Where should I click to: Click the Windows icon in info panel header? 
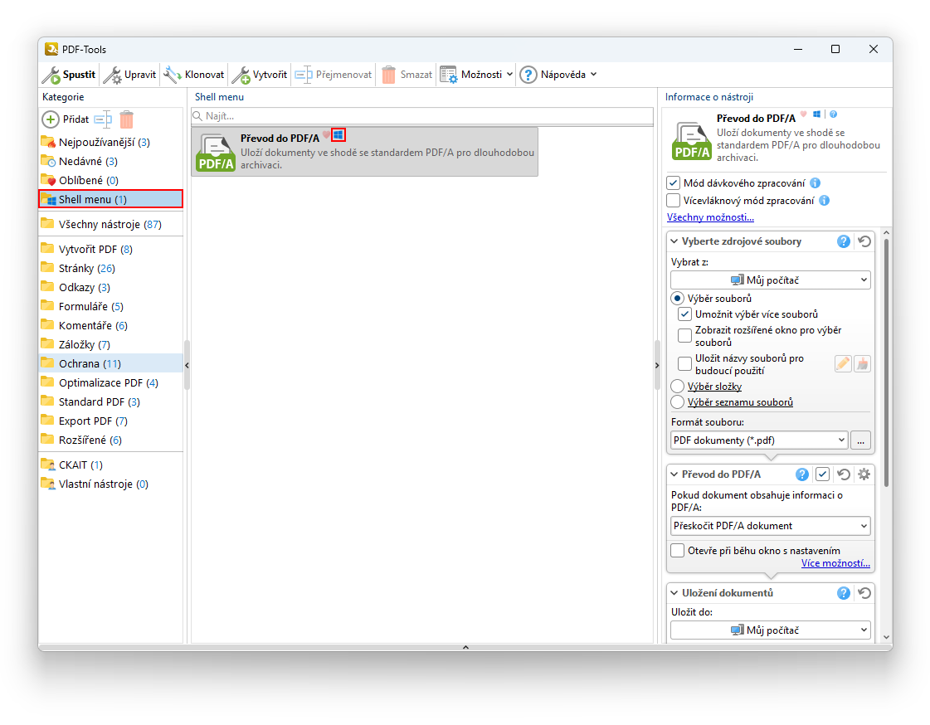tap(816, 114)
